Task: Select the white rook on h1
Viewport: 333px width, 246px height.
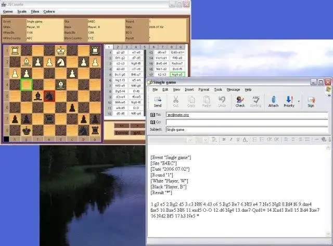Action: pos(15,51)
